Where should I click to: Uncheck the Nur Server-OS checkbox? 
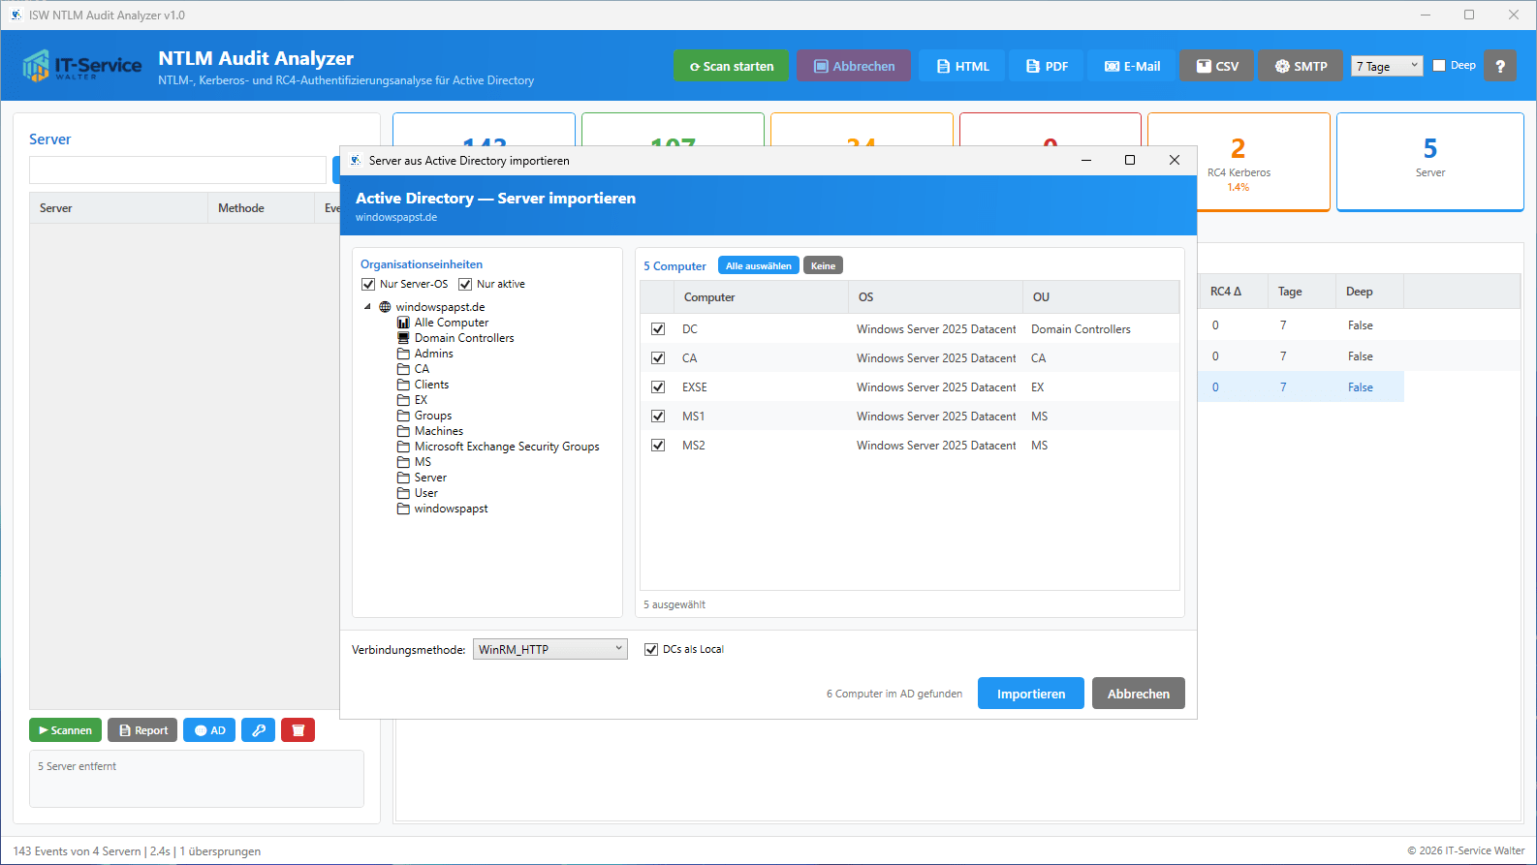[x=368, y=284]
